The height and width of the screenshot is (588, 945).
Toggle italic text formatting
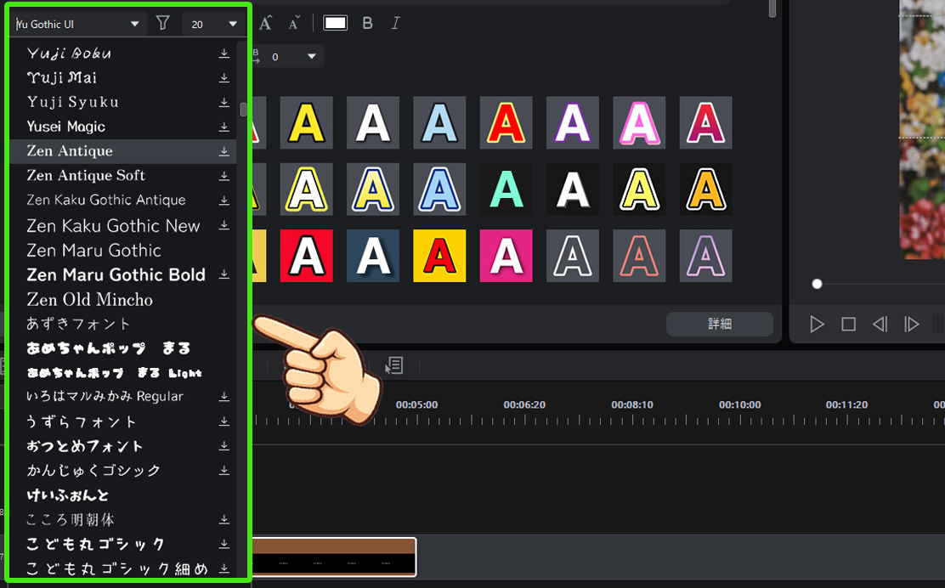[x=395, y=23]
